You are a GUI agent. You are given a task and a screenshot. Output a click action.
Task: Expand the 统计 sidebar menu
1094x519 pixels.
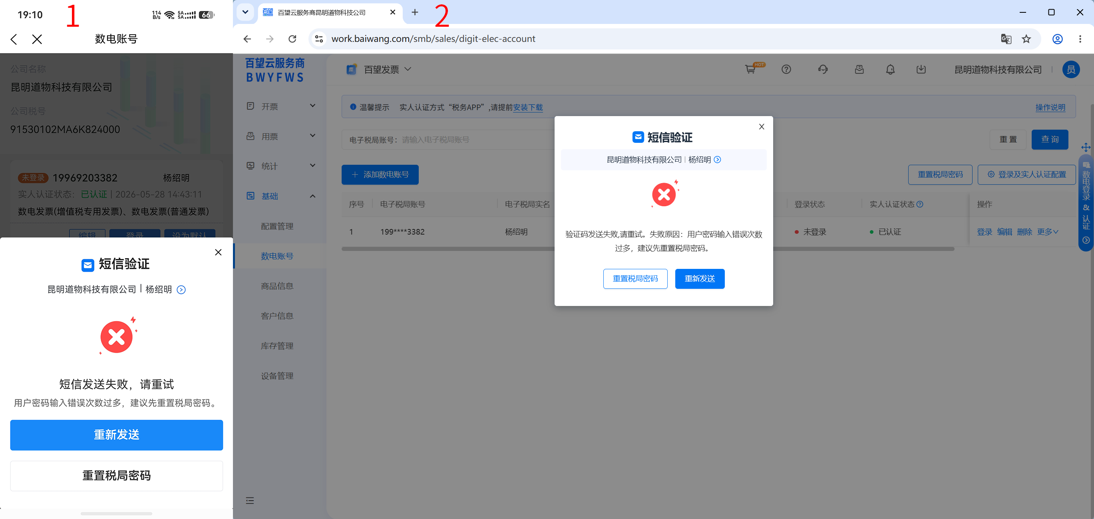tap(280, 166)
